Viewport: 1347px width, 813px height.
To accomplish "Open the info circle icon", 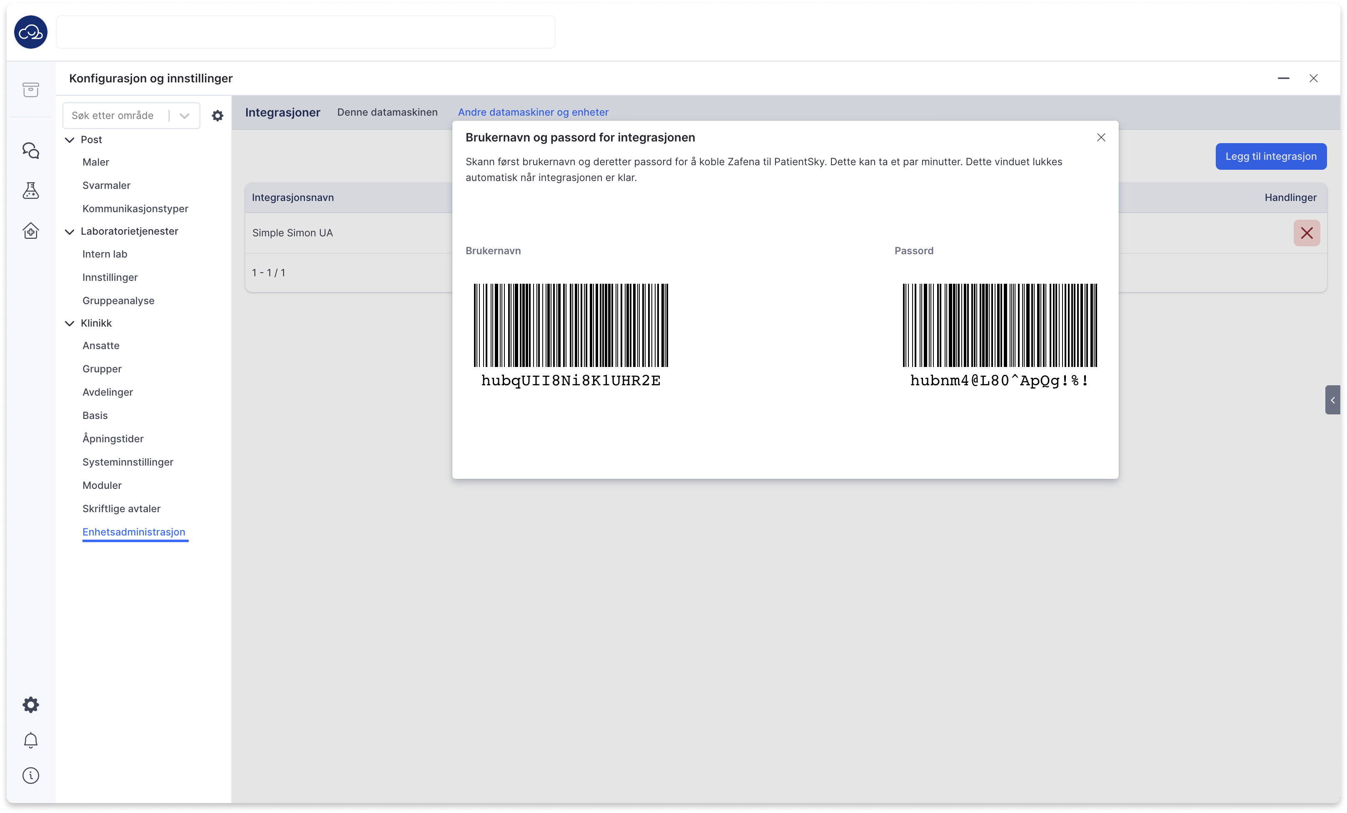I will point(31,775).
